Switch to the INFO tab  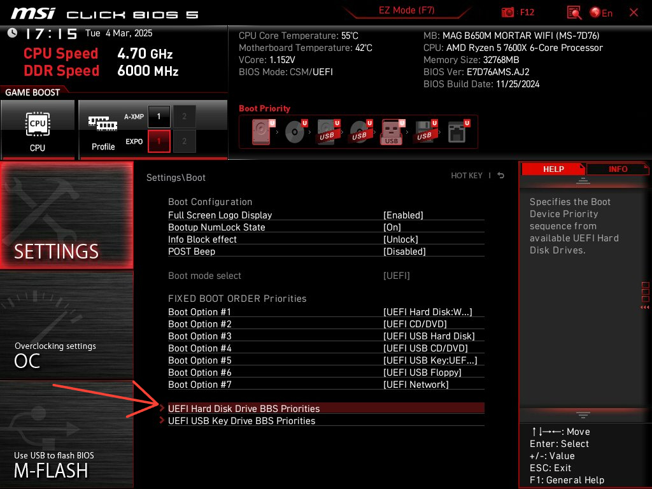pyautogui.click(x=618, y=169)
